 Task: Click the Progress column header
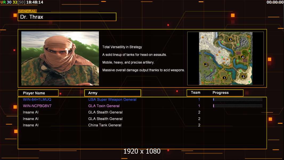[220, 93]
